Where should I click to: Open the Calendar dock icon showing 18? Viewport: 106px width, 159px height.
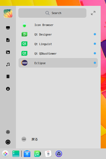(48, 154)
